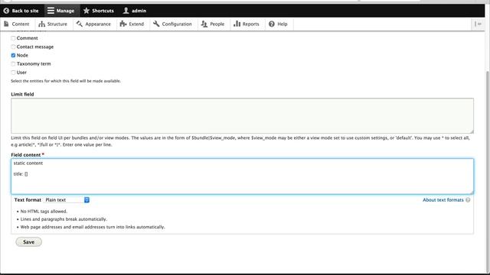Click the 'Field content' label
This screenshot has width=490, height=275.
pos(26,155)
